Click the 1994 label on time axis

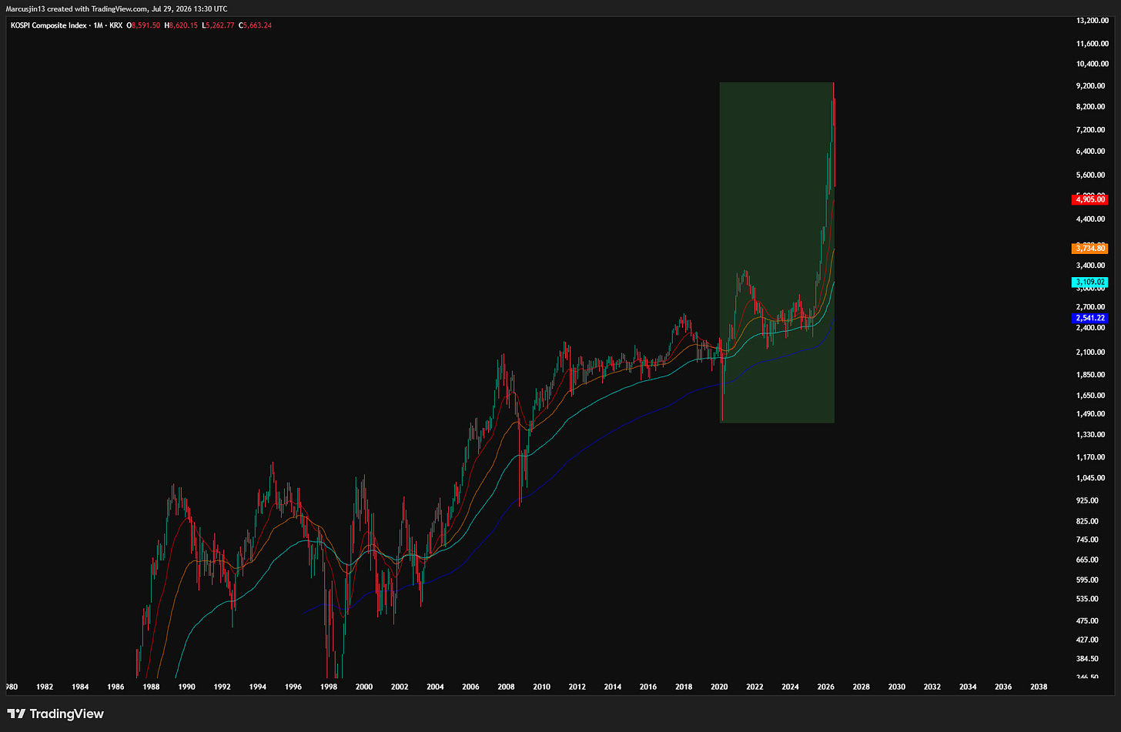click(257, 687)
